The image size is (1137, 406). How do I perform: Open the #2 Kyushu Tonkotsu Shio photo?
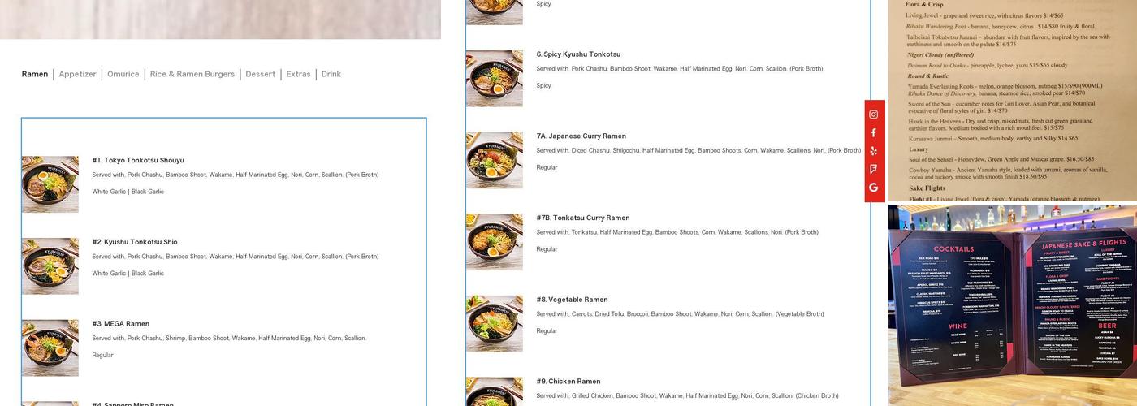[x=50, y=266]
